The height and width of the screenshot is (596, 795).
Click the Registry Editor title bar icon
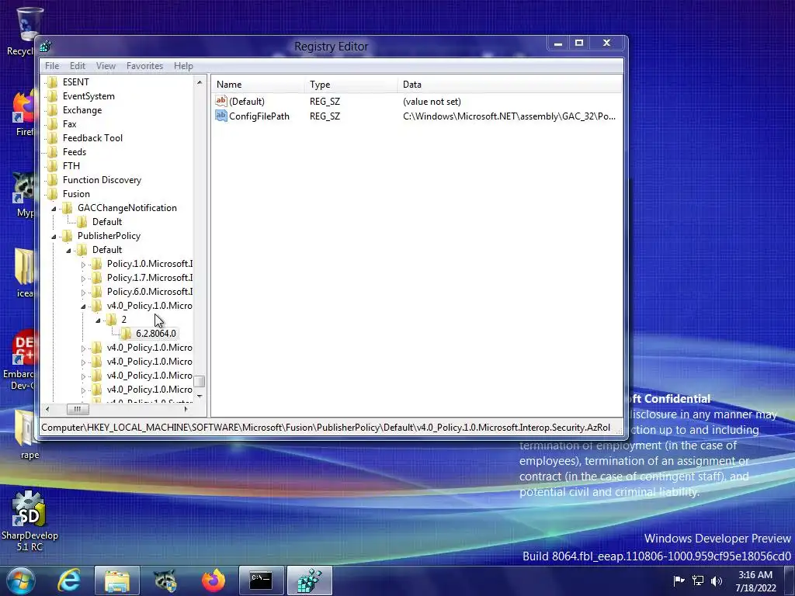coord(46,46)
